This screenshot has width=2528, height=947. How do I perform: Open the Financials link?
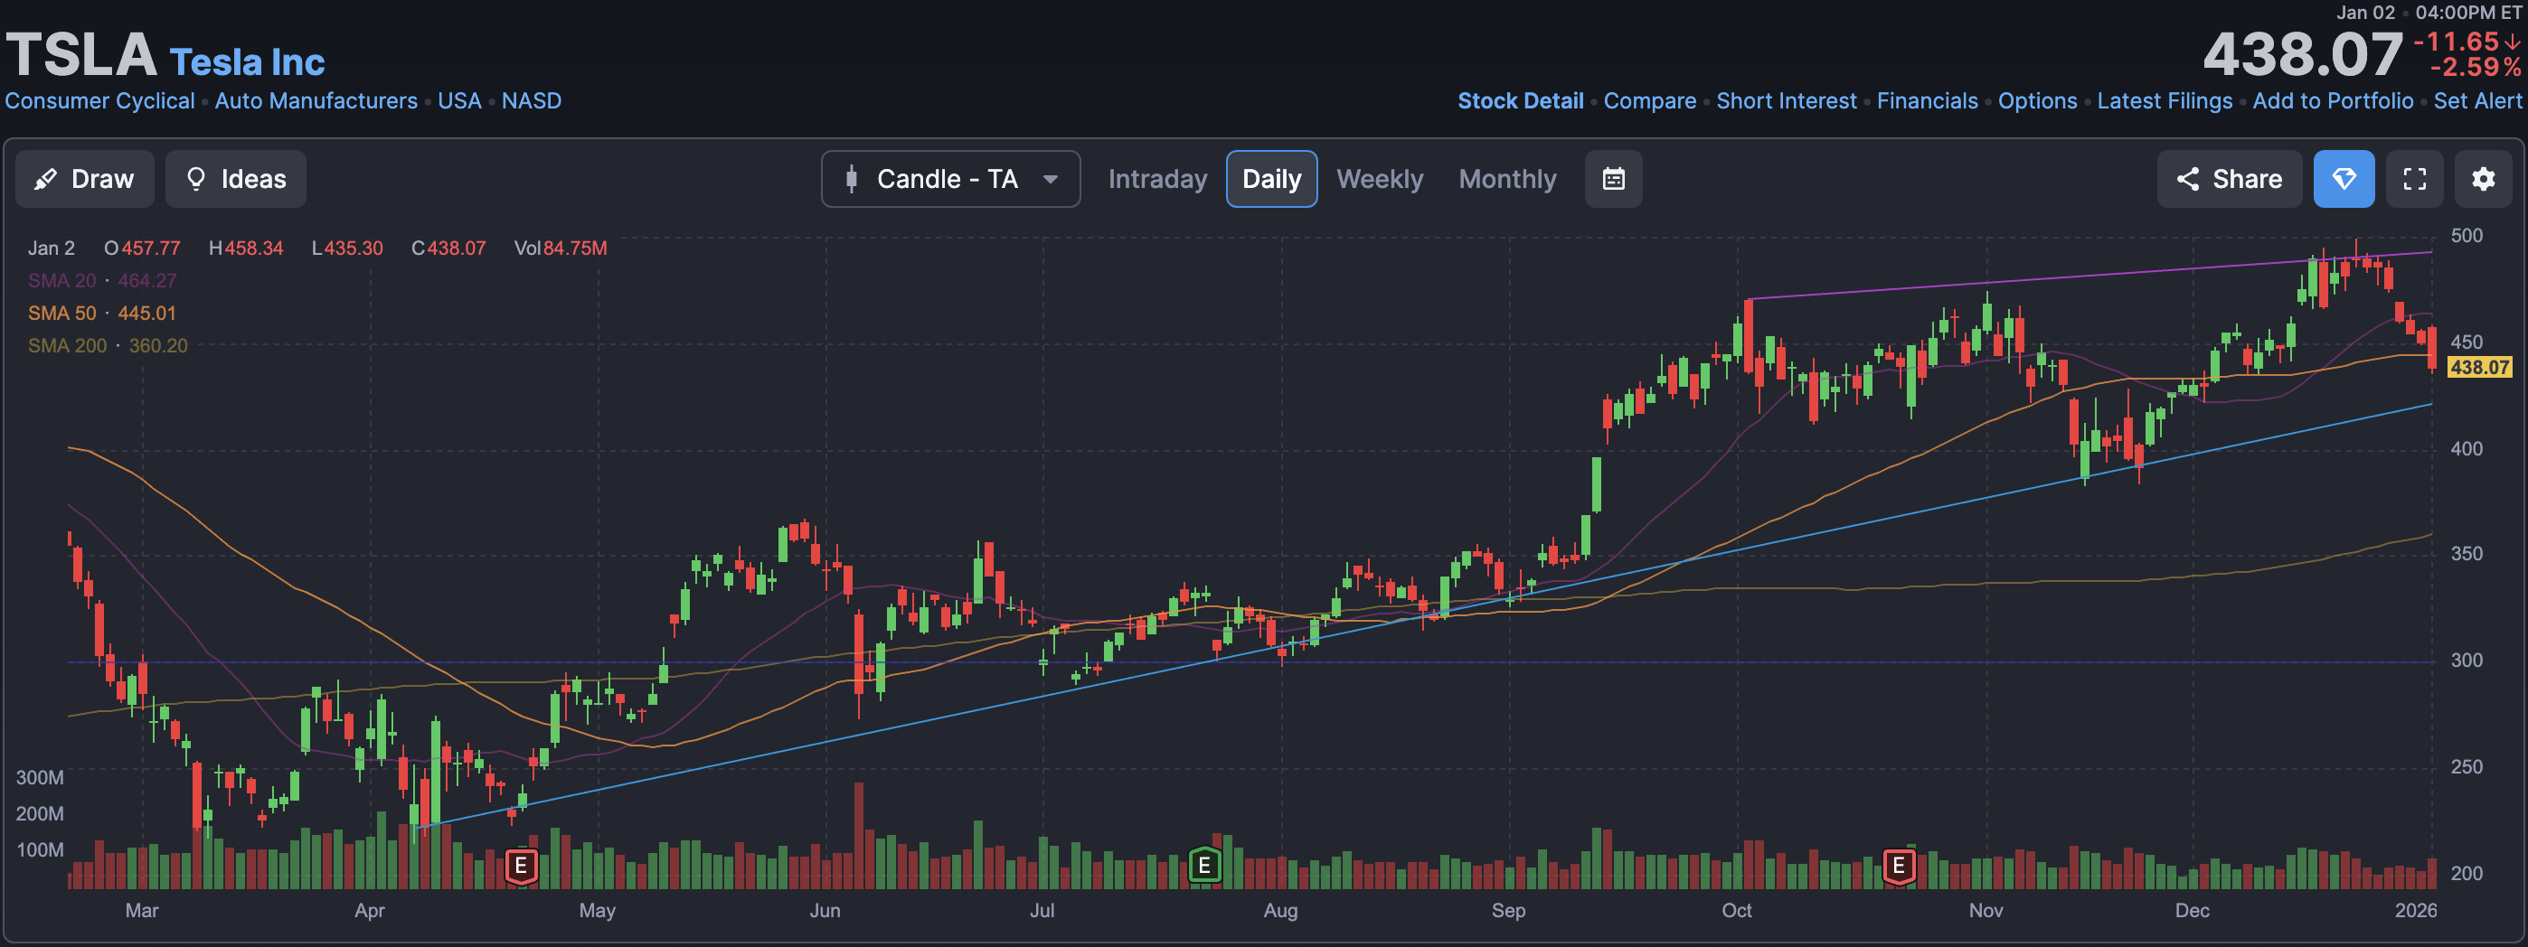coord(1928,101)
